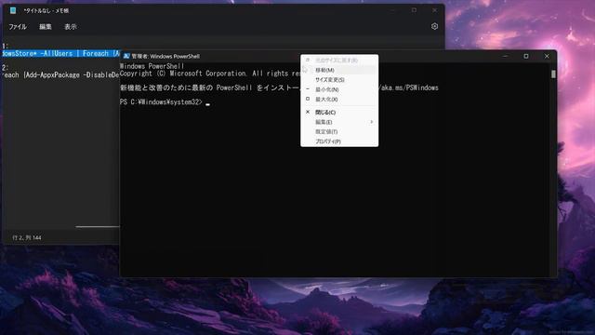
Task: Maximize the PowerShell window
Action: coord(526,56)
